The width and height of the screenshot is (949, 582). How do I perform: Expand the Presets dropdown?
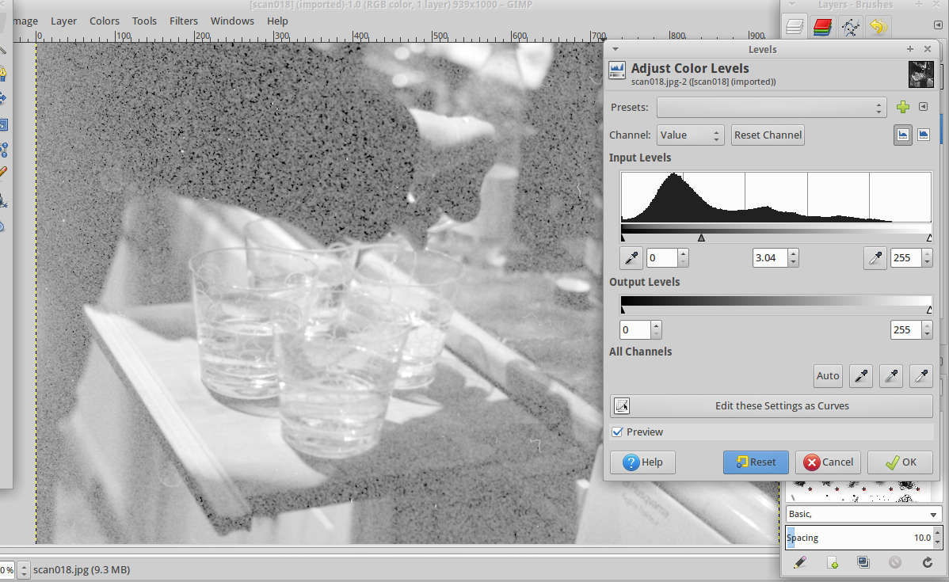[x=771, y=107]
